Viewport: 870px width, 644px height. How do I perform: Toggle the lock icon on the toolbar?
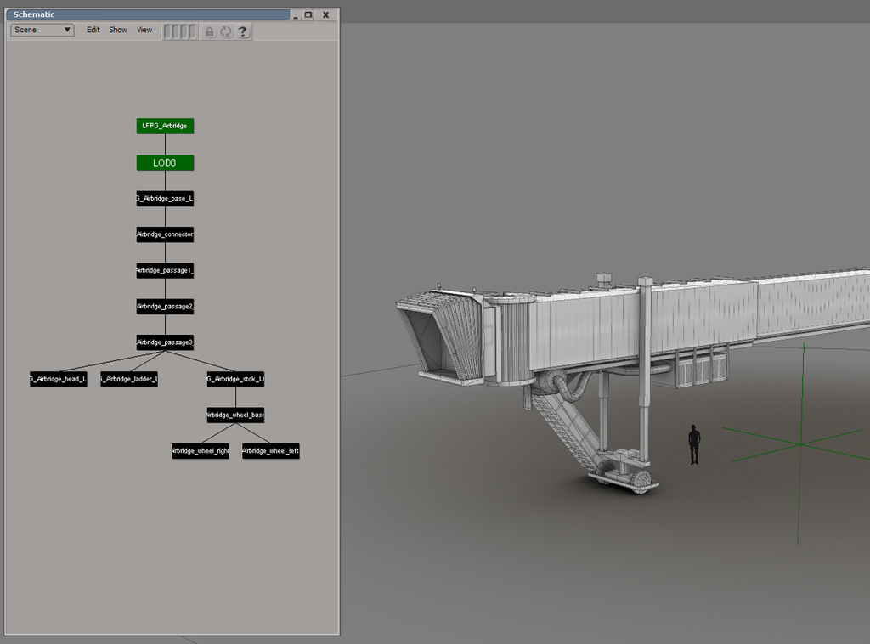click(x=209, y=31)
